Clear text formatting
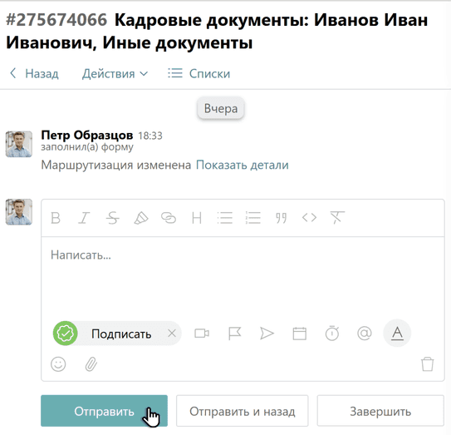 point(337,218)
